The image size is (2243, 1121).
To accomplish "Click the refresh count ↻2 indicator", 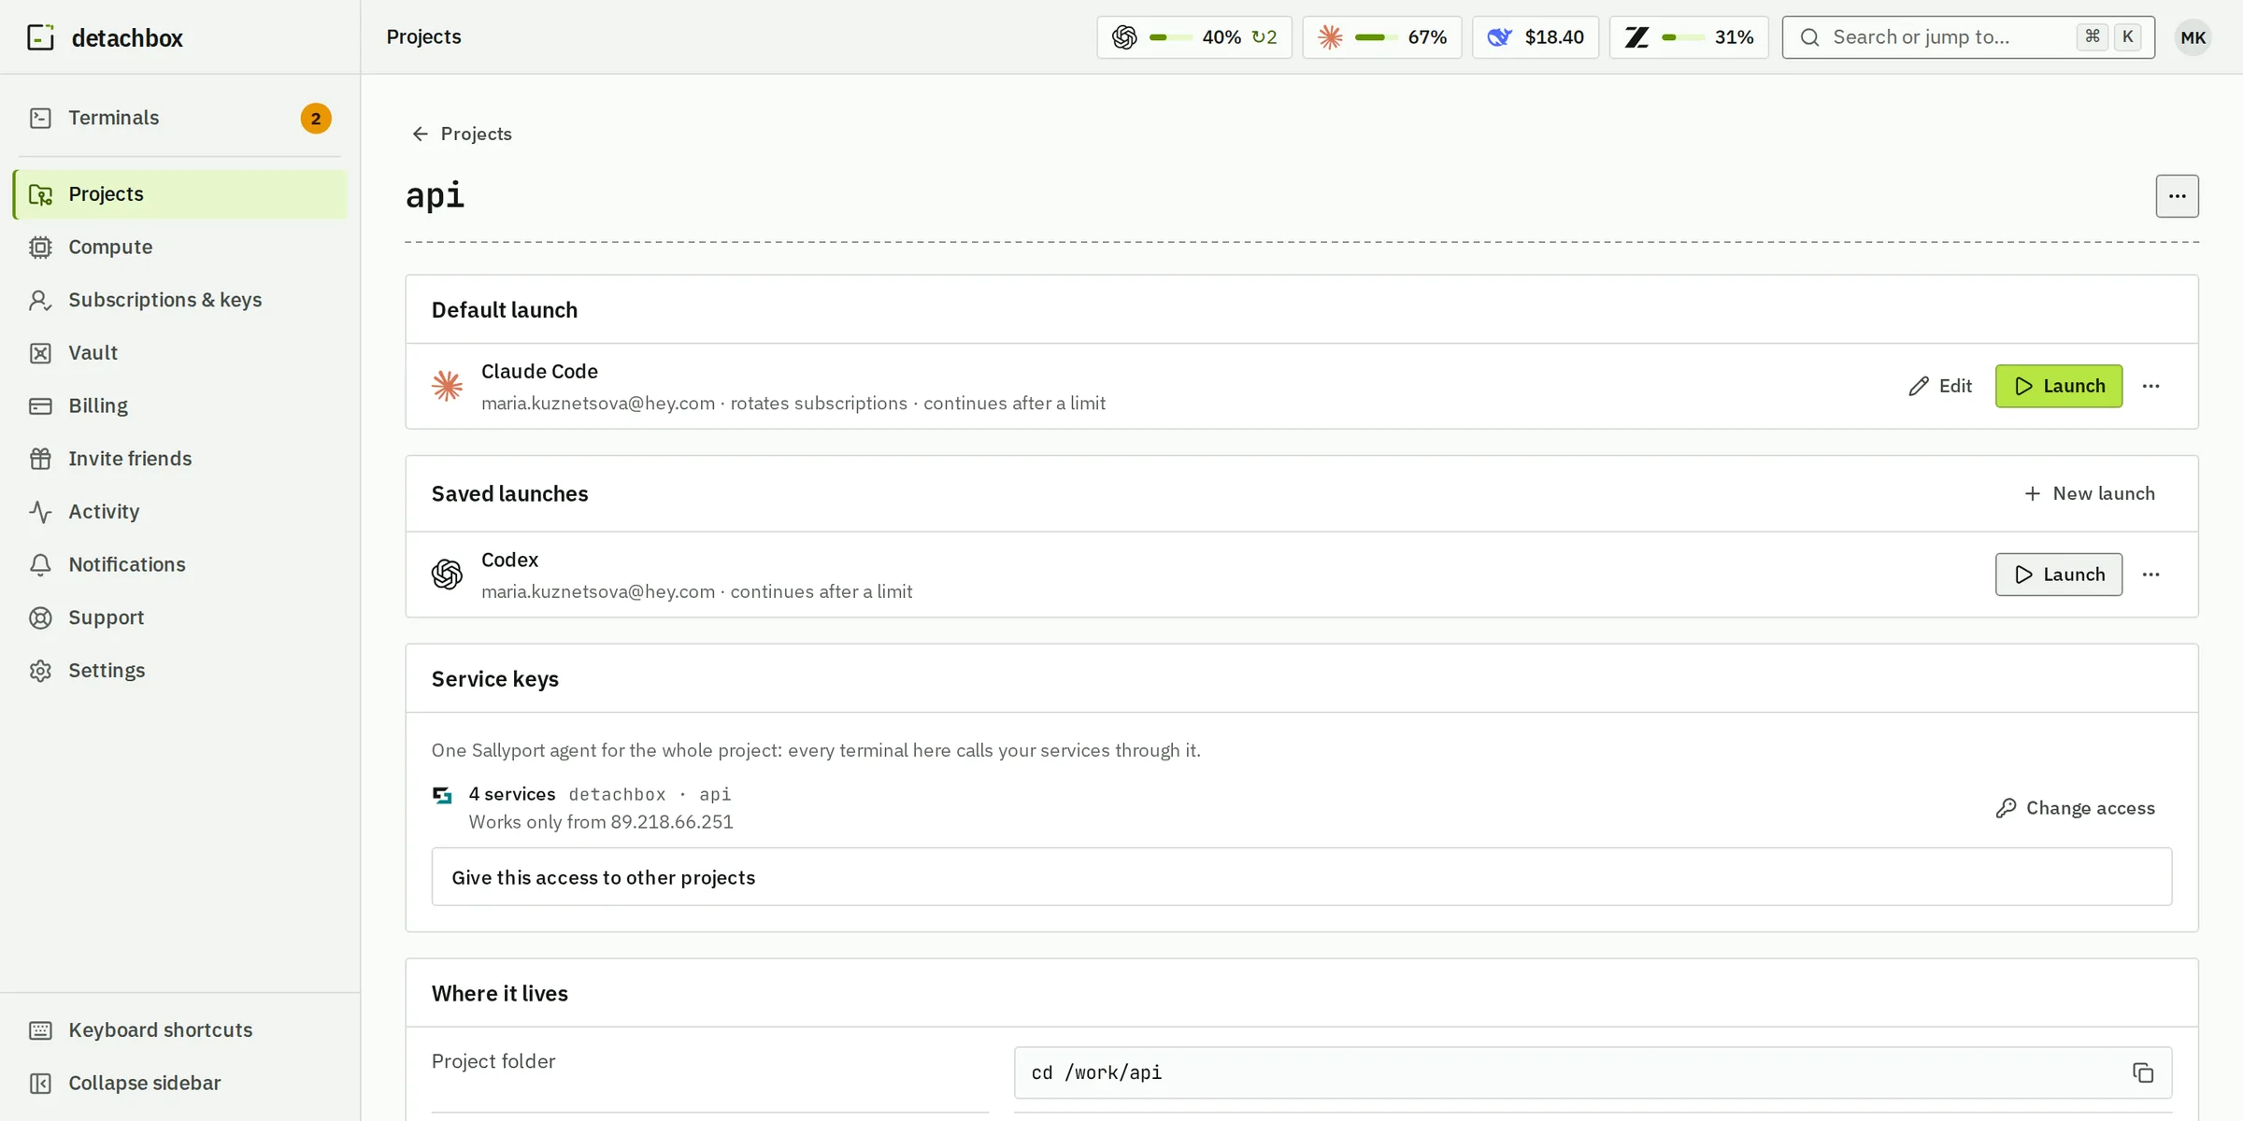I will tap(1264, 37).
